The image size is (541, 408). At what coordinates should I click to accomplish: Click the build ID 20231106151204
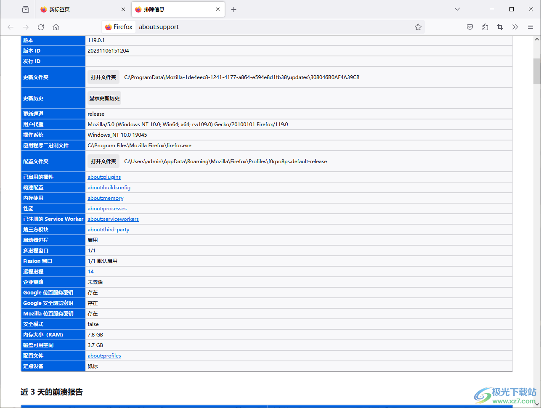click(108, 51)
